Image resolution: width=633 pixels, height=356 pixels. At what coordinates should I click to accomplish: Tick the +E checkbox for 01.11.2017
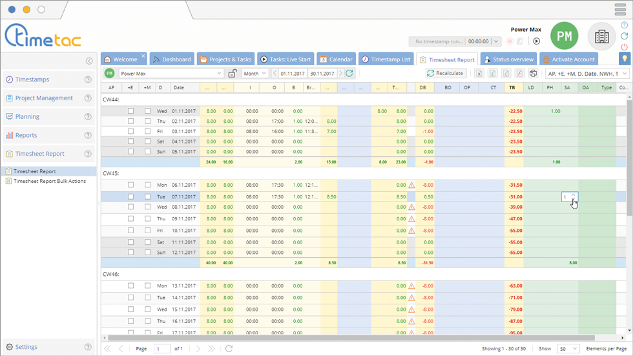pos(130,111)
